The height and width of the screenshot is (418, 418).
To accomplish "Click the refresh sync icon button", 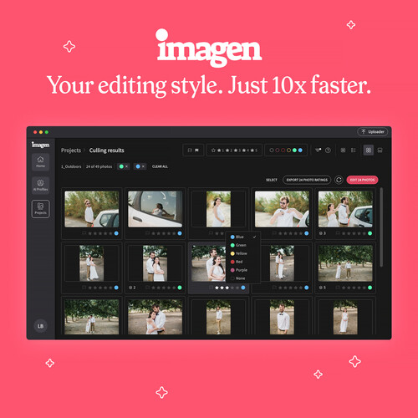I will click(x=339, y=180).
